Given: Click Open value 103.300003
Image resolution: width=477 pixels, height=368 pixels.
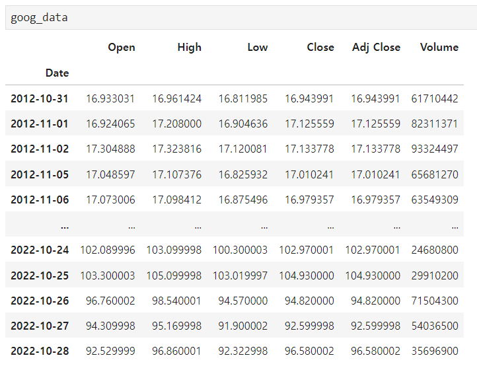Looking at the screenshot, I should [108, 276].
